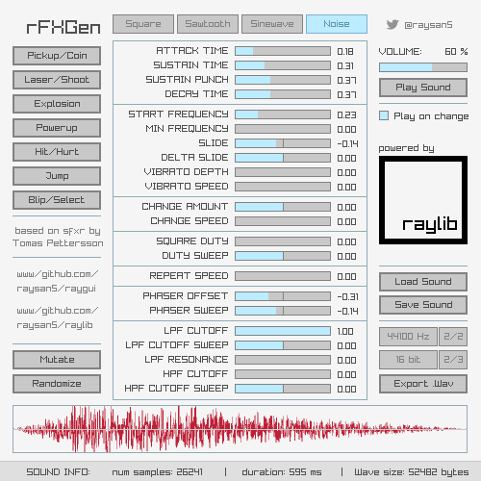
Task: Toggle the 44100 Hz sample rate
Action: pos(408,337)
